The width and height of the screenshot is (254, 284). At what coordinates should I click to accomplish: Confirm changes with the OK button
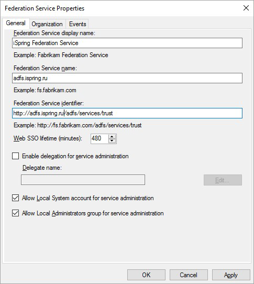coord(146,275)
